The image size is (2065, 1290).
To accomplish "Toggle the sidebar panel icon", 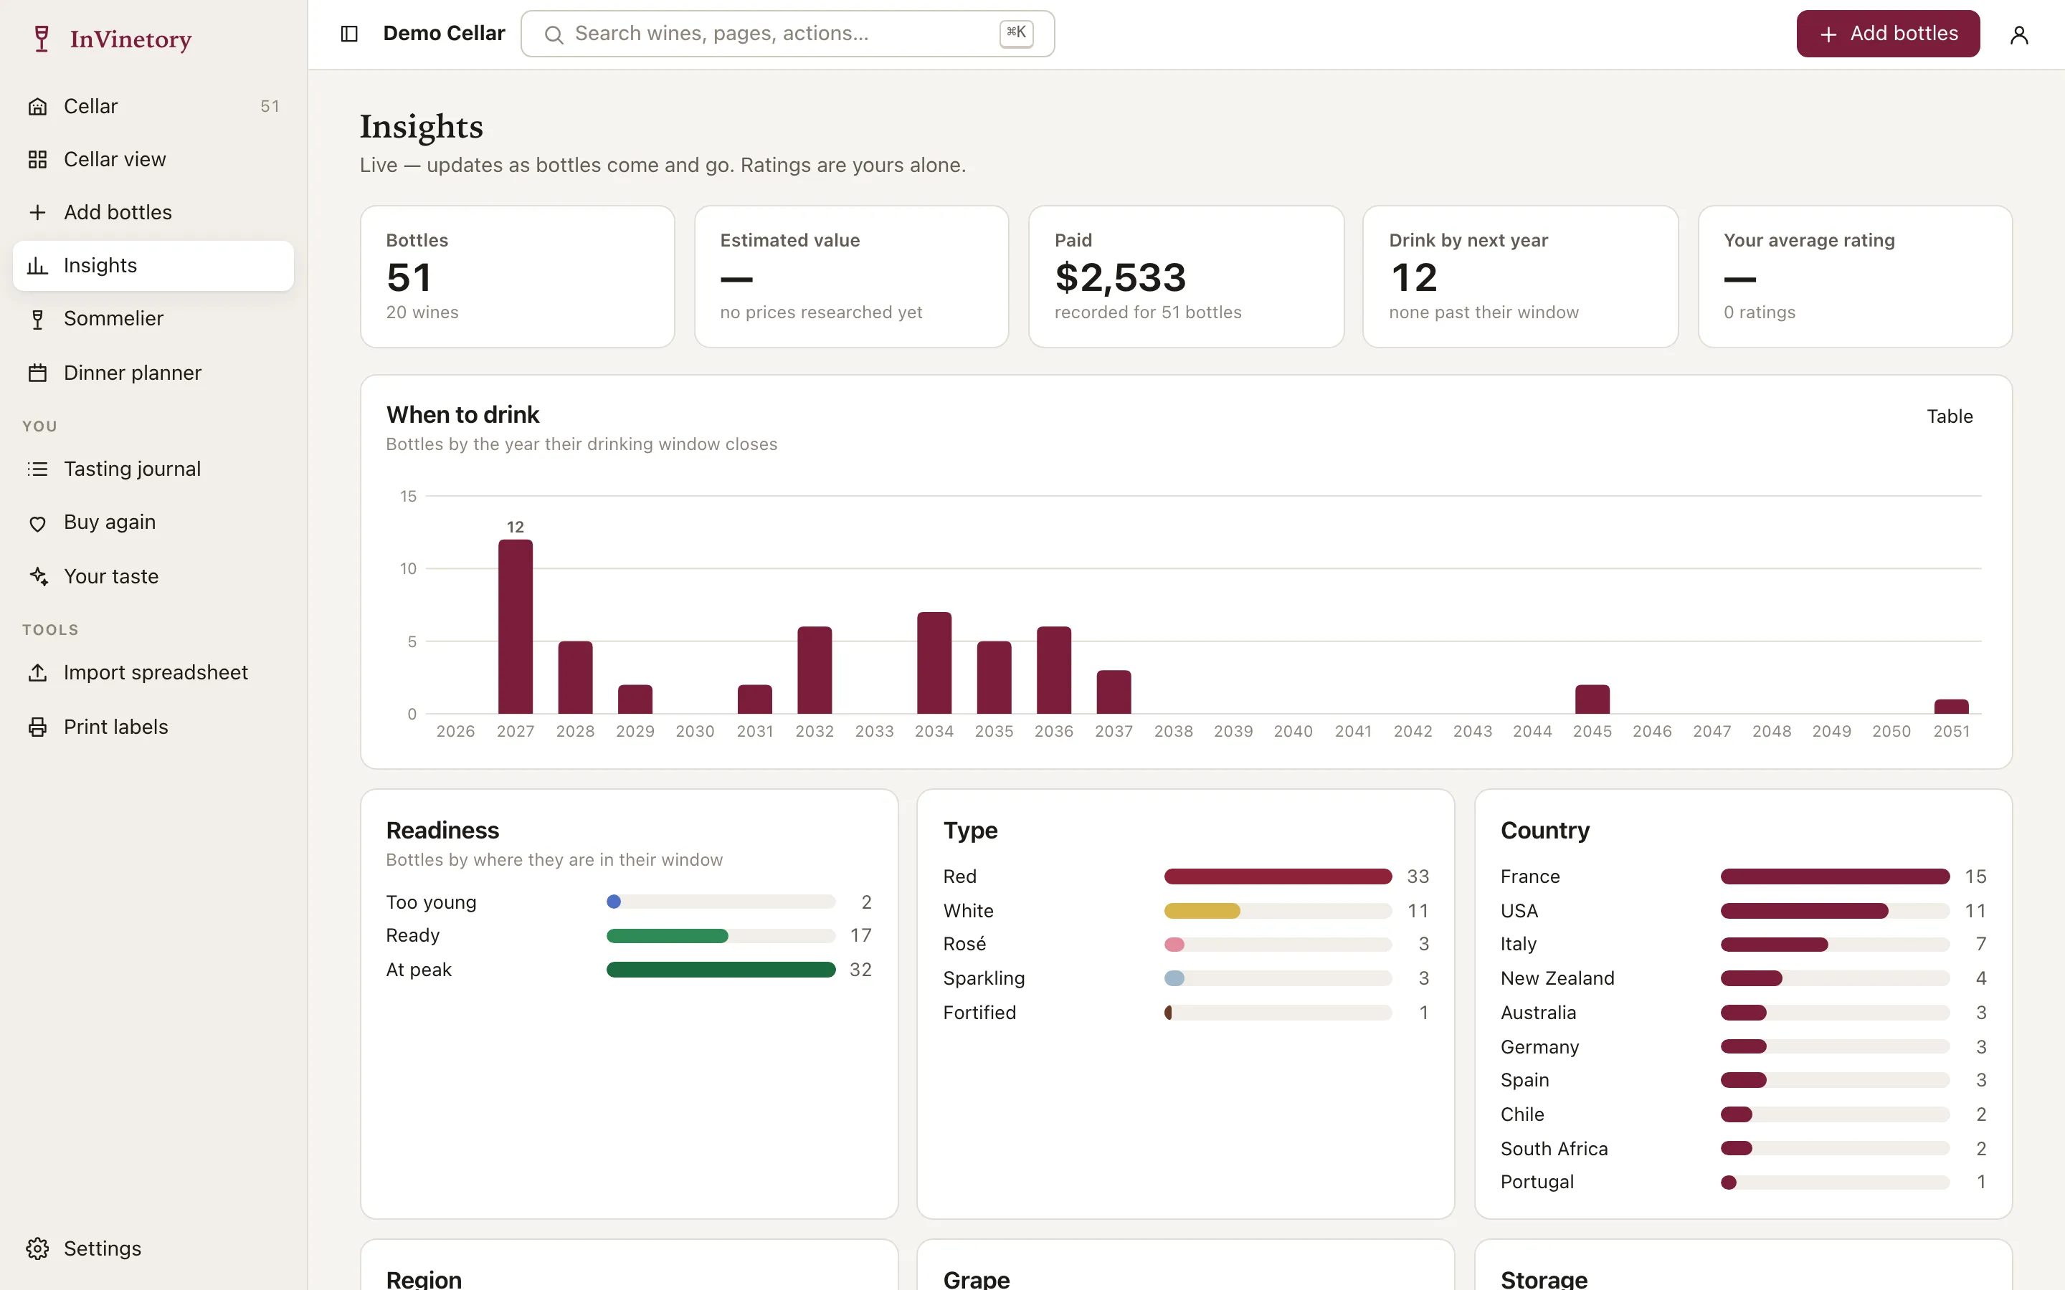I will click(349, 33).
